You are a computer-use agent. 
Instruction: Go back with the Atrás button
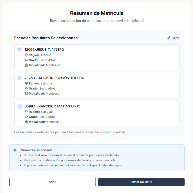click(x=53, y=182)
